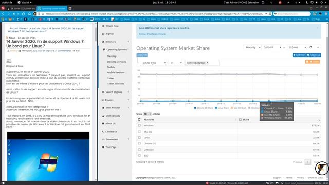Toggle the Share column header checkbox
329x185 pixels.
[240, 120]
